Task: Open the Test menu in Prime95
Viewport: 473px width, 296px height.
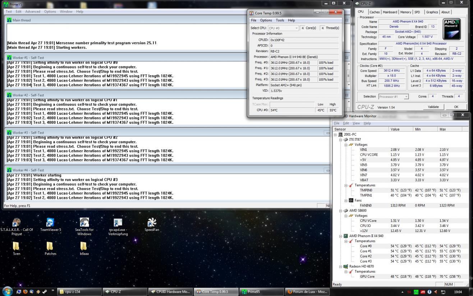Action: [x=9, y=12]
